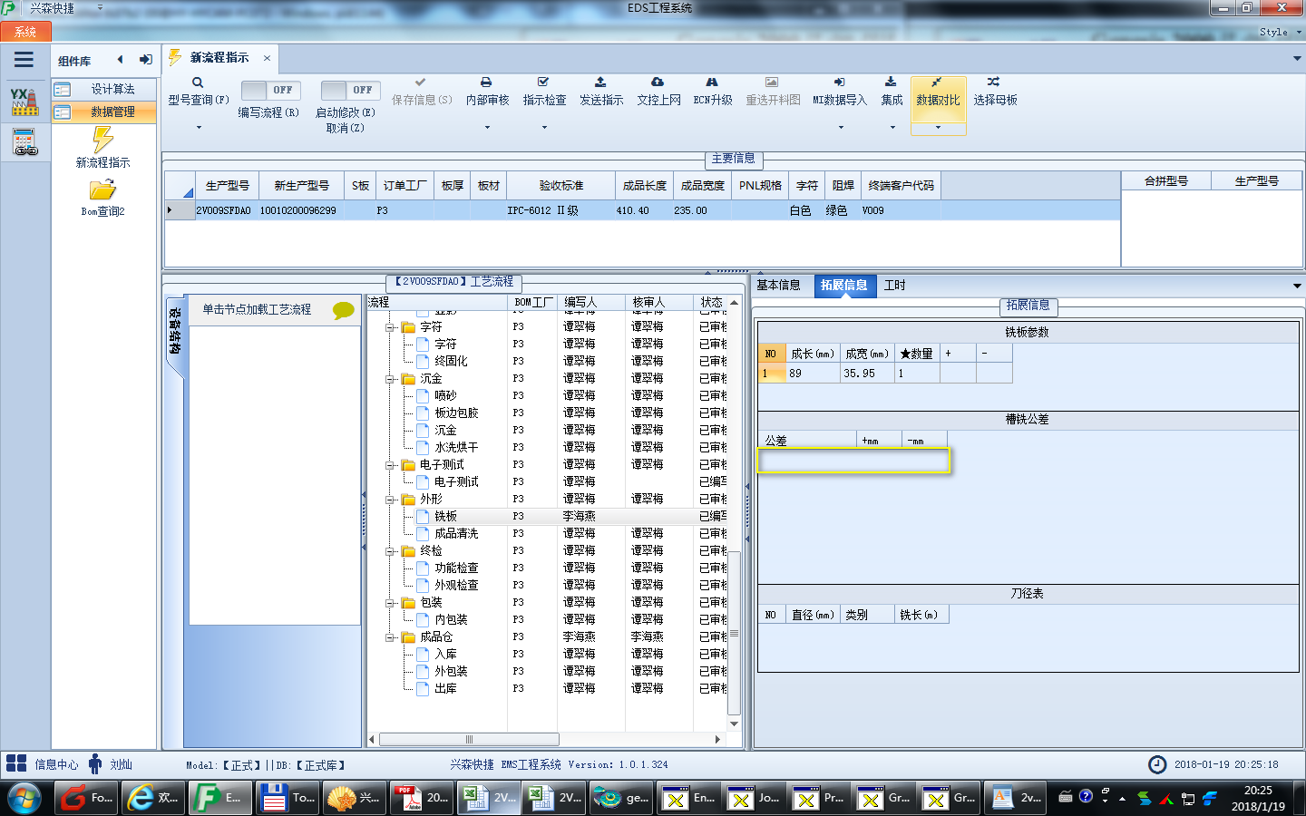This screenshot has width=1306, height=816.
Task: Switch to the 拓展信息 tab
Action: pyautogui.click(x=843, y=285)
